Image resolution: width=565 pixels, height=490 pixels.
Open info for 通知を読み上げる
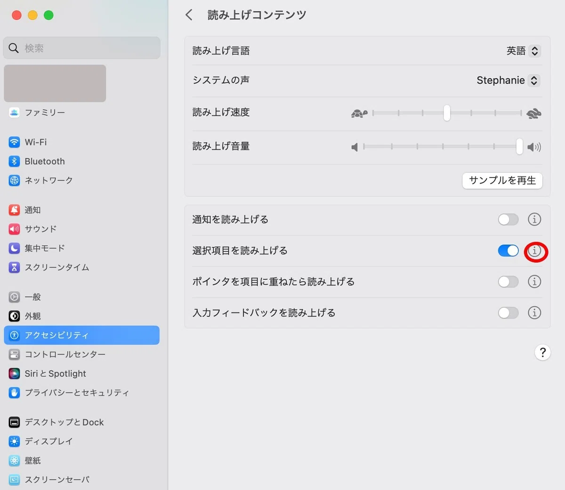(534, 219)
